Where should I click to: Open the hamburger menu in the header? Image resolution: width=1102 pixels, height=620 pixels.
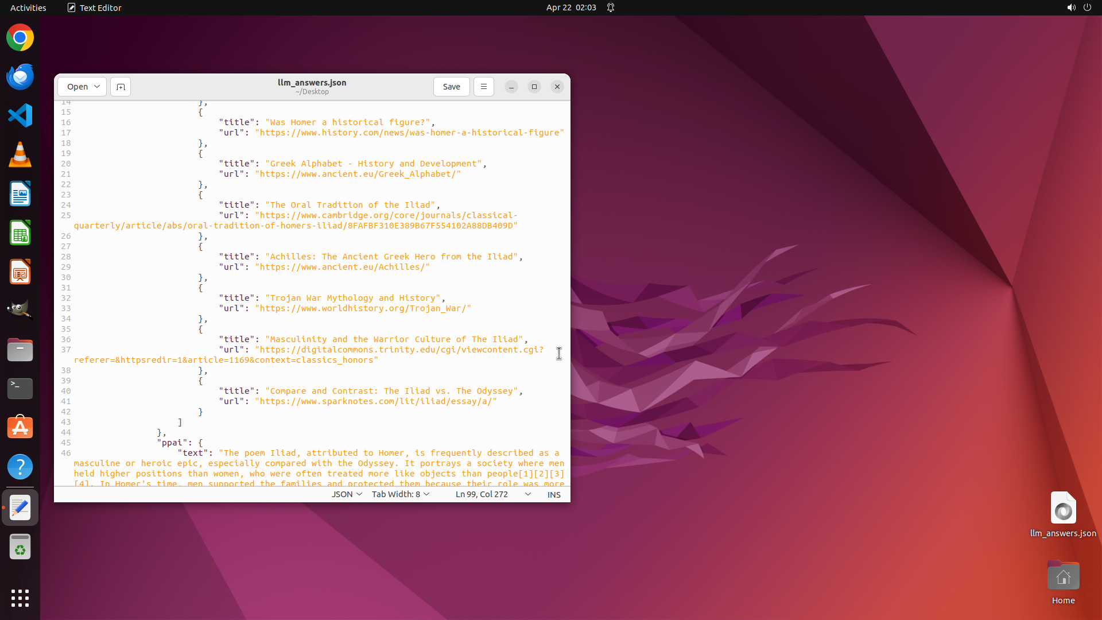point(483,87)
